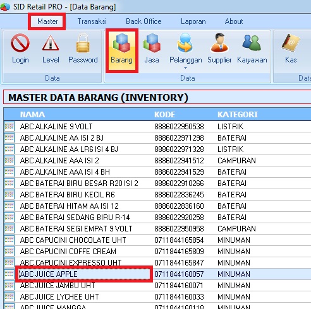Click code 8886022836160
311x309 pixels.
click(x=179, y=206)
